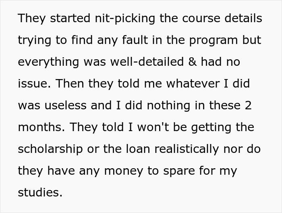Image resolution: width=282 pixels, height=213 pixels.
Task: Click the word "nothing" in fifth line
Action: pyautogui.click(x=168, y=106)
